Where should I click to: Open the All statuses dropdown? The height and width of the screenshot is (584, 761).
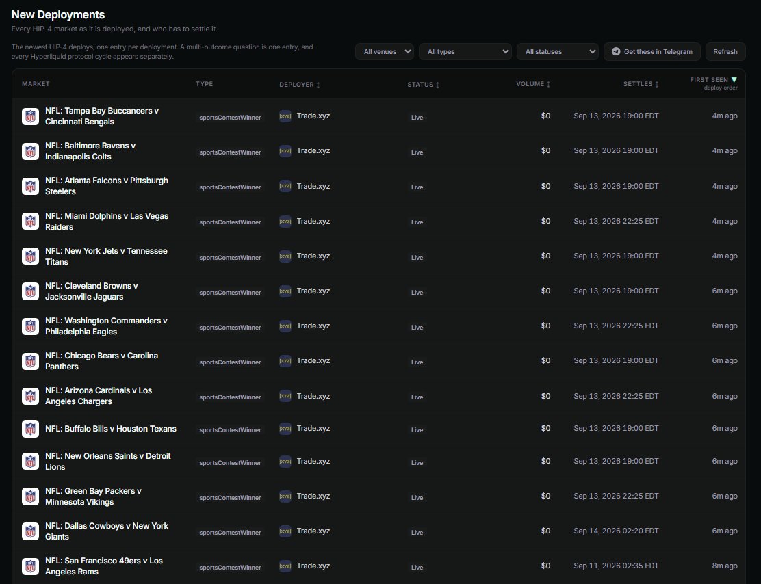558,51
